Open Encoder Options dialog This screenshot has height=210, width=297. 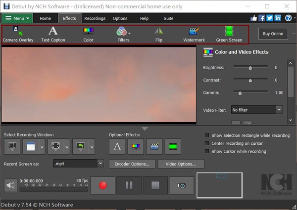coord(132,164)
